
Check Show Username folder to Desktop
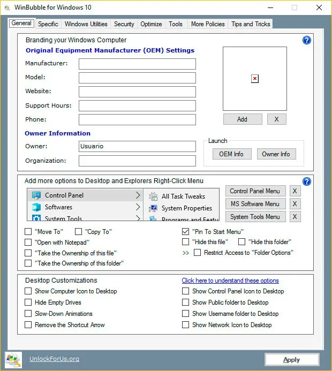click(185, 314)
